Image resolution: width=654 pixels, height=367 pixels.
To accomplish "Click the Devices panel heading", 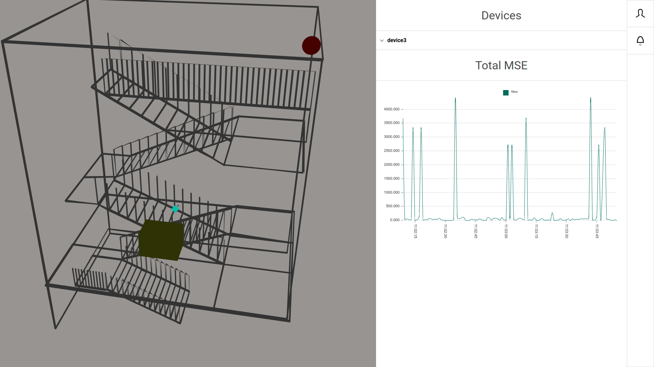I will pos(501,16).
